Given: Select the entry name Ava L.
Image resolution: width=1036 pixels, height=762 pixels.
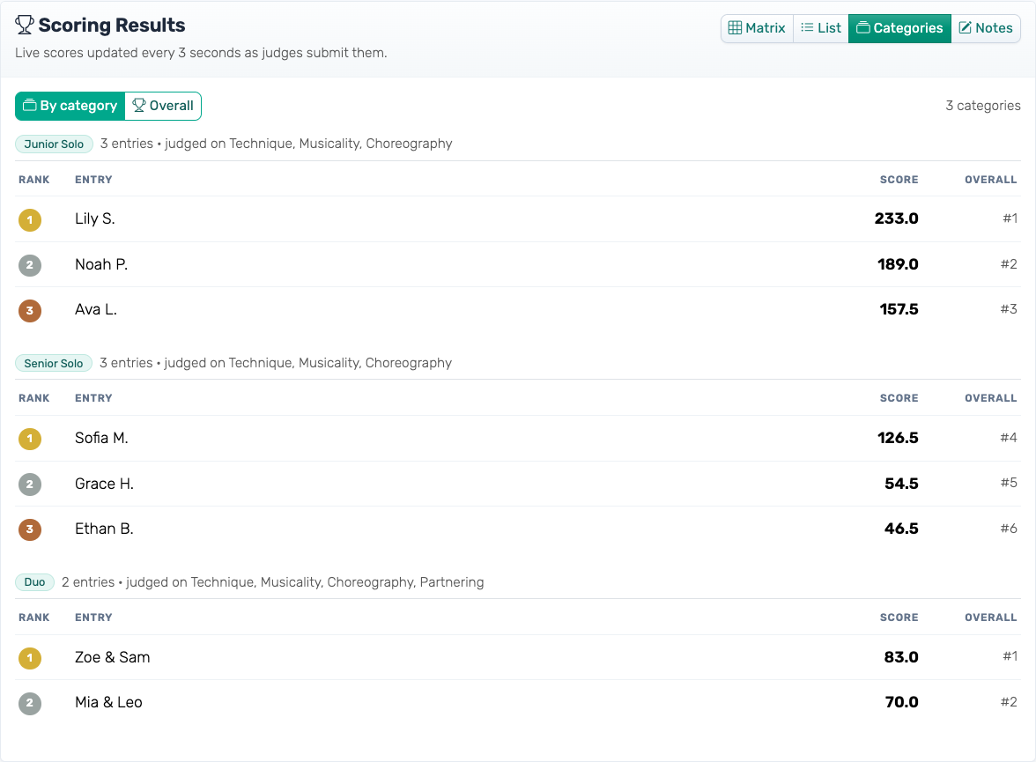Looking at the screenshot, I should point(96,309).
